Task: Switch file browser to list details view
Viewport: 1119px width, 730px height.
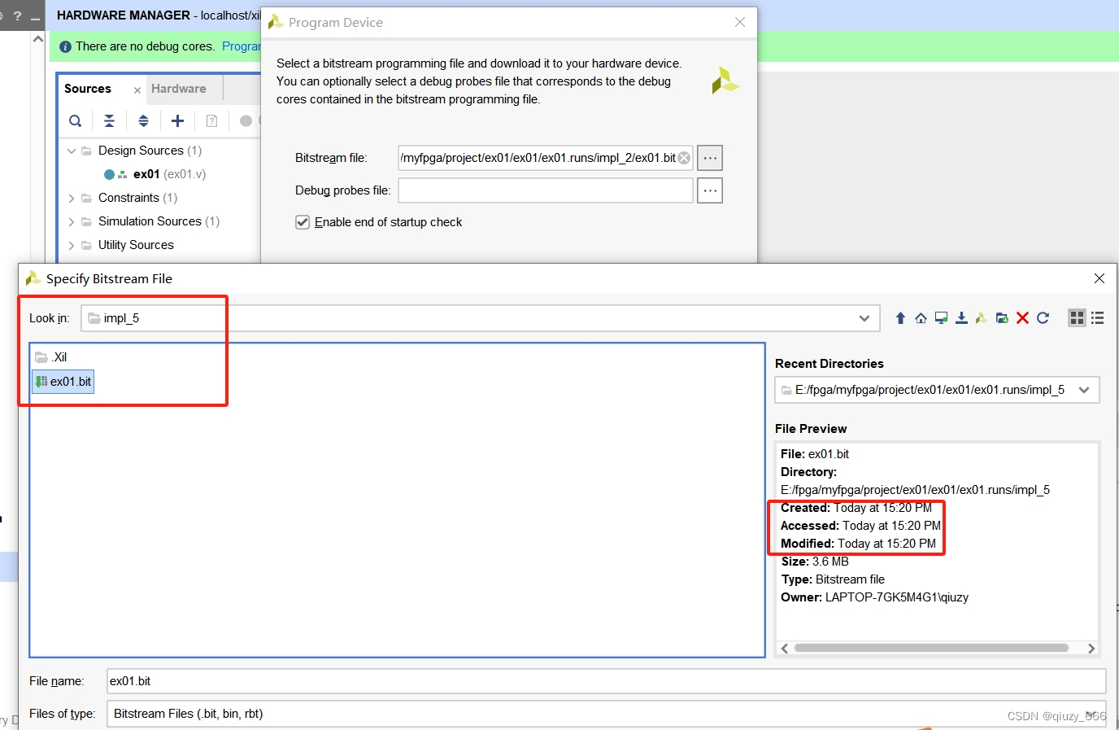Action: point(1097,318)
